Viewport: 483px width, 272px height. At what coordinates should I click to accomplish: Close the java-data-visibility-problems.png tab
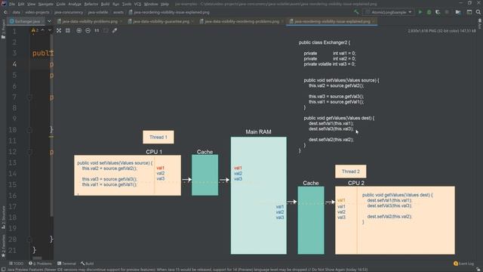[x=121, y=21]
